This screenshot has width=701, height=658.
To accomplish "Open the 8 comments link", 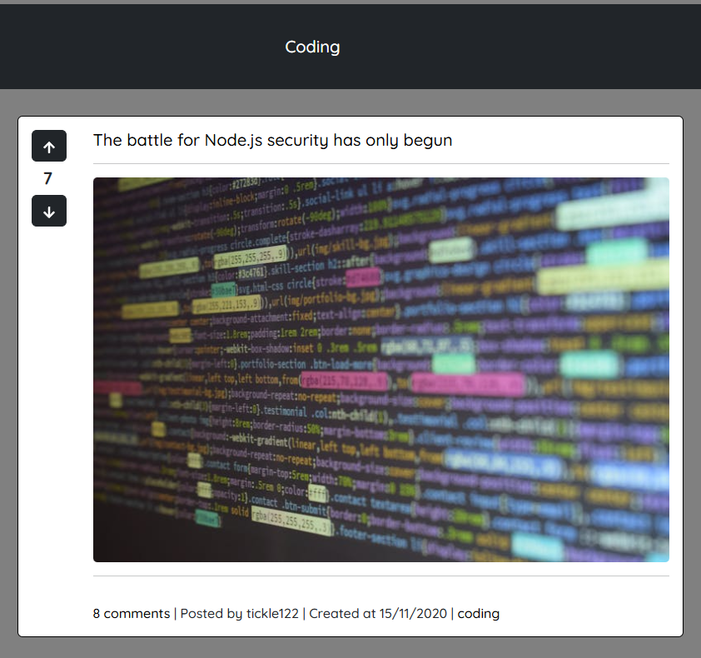I will point(131,614).
